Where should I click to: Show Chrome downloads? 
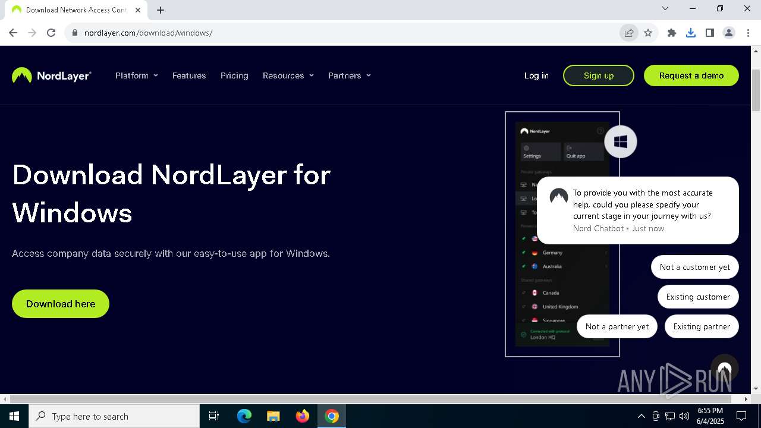point(691,33)
